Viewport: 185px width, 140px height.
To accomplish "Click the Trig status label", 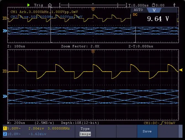I will point(38,5).
